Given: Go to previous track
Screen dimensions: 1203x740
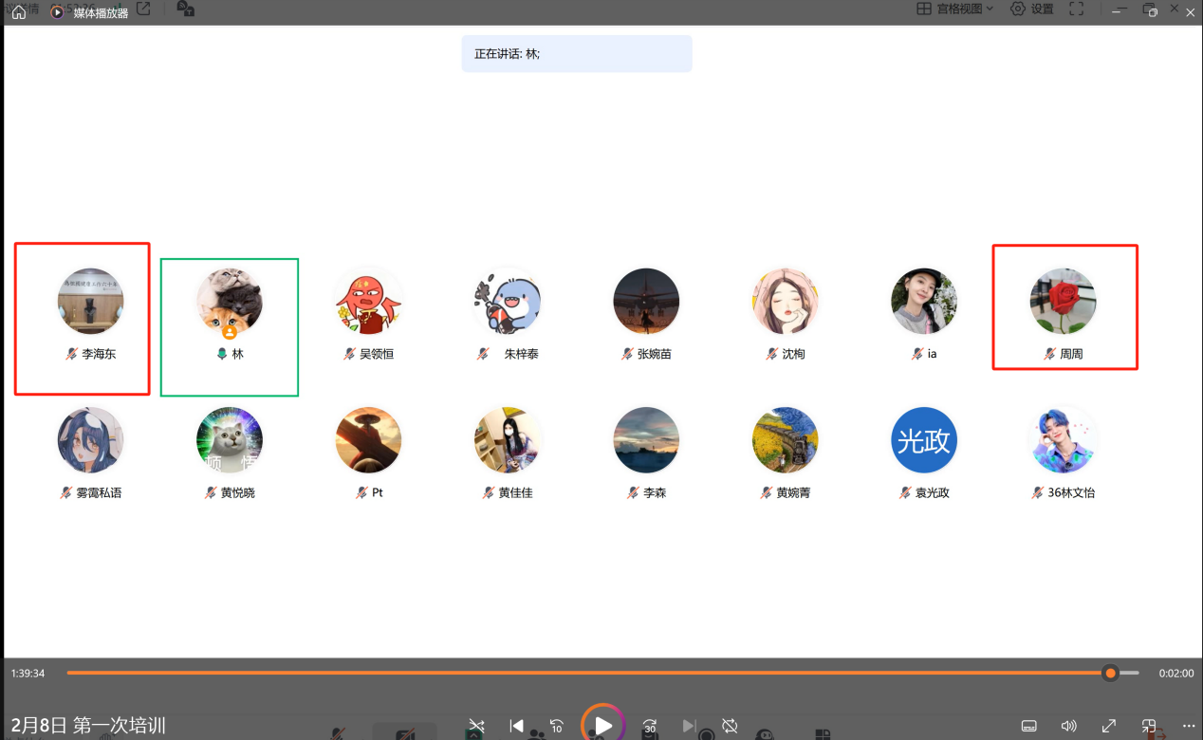Looking at the screenshot, I should click(x=516, y=726).
